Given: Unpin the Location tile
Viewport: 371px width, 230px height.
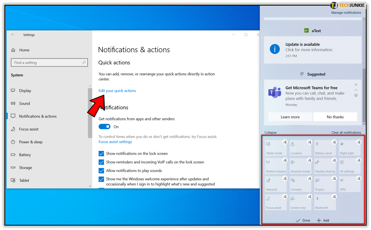Looking at the screenshot, I should 309,142.
